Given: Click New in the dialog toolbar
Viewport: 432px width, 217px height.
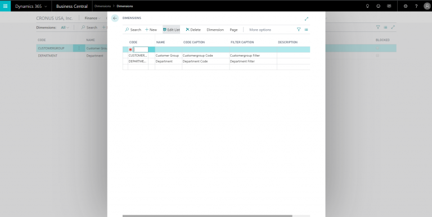Looking at the screenshot, I should tap(151, 30).
